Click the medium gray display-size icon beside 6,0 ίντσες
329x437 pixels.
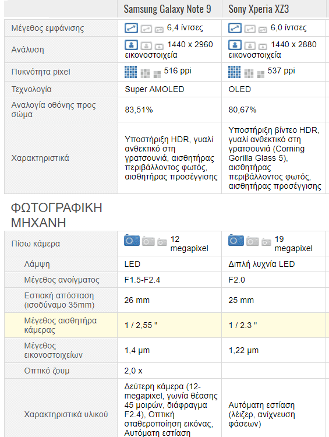(x=250, y=29)
